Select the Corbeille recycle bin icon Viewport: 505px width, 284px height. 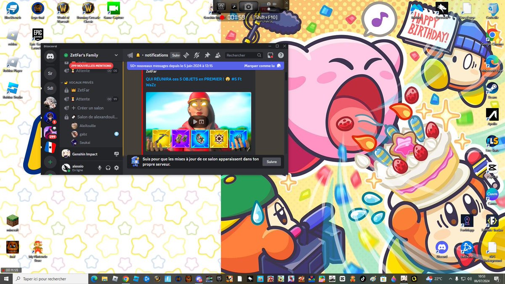492,11
